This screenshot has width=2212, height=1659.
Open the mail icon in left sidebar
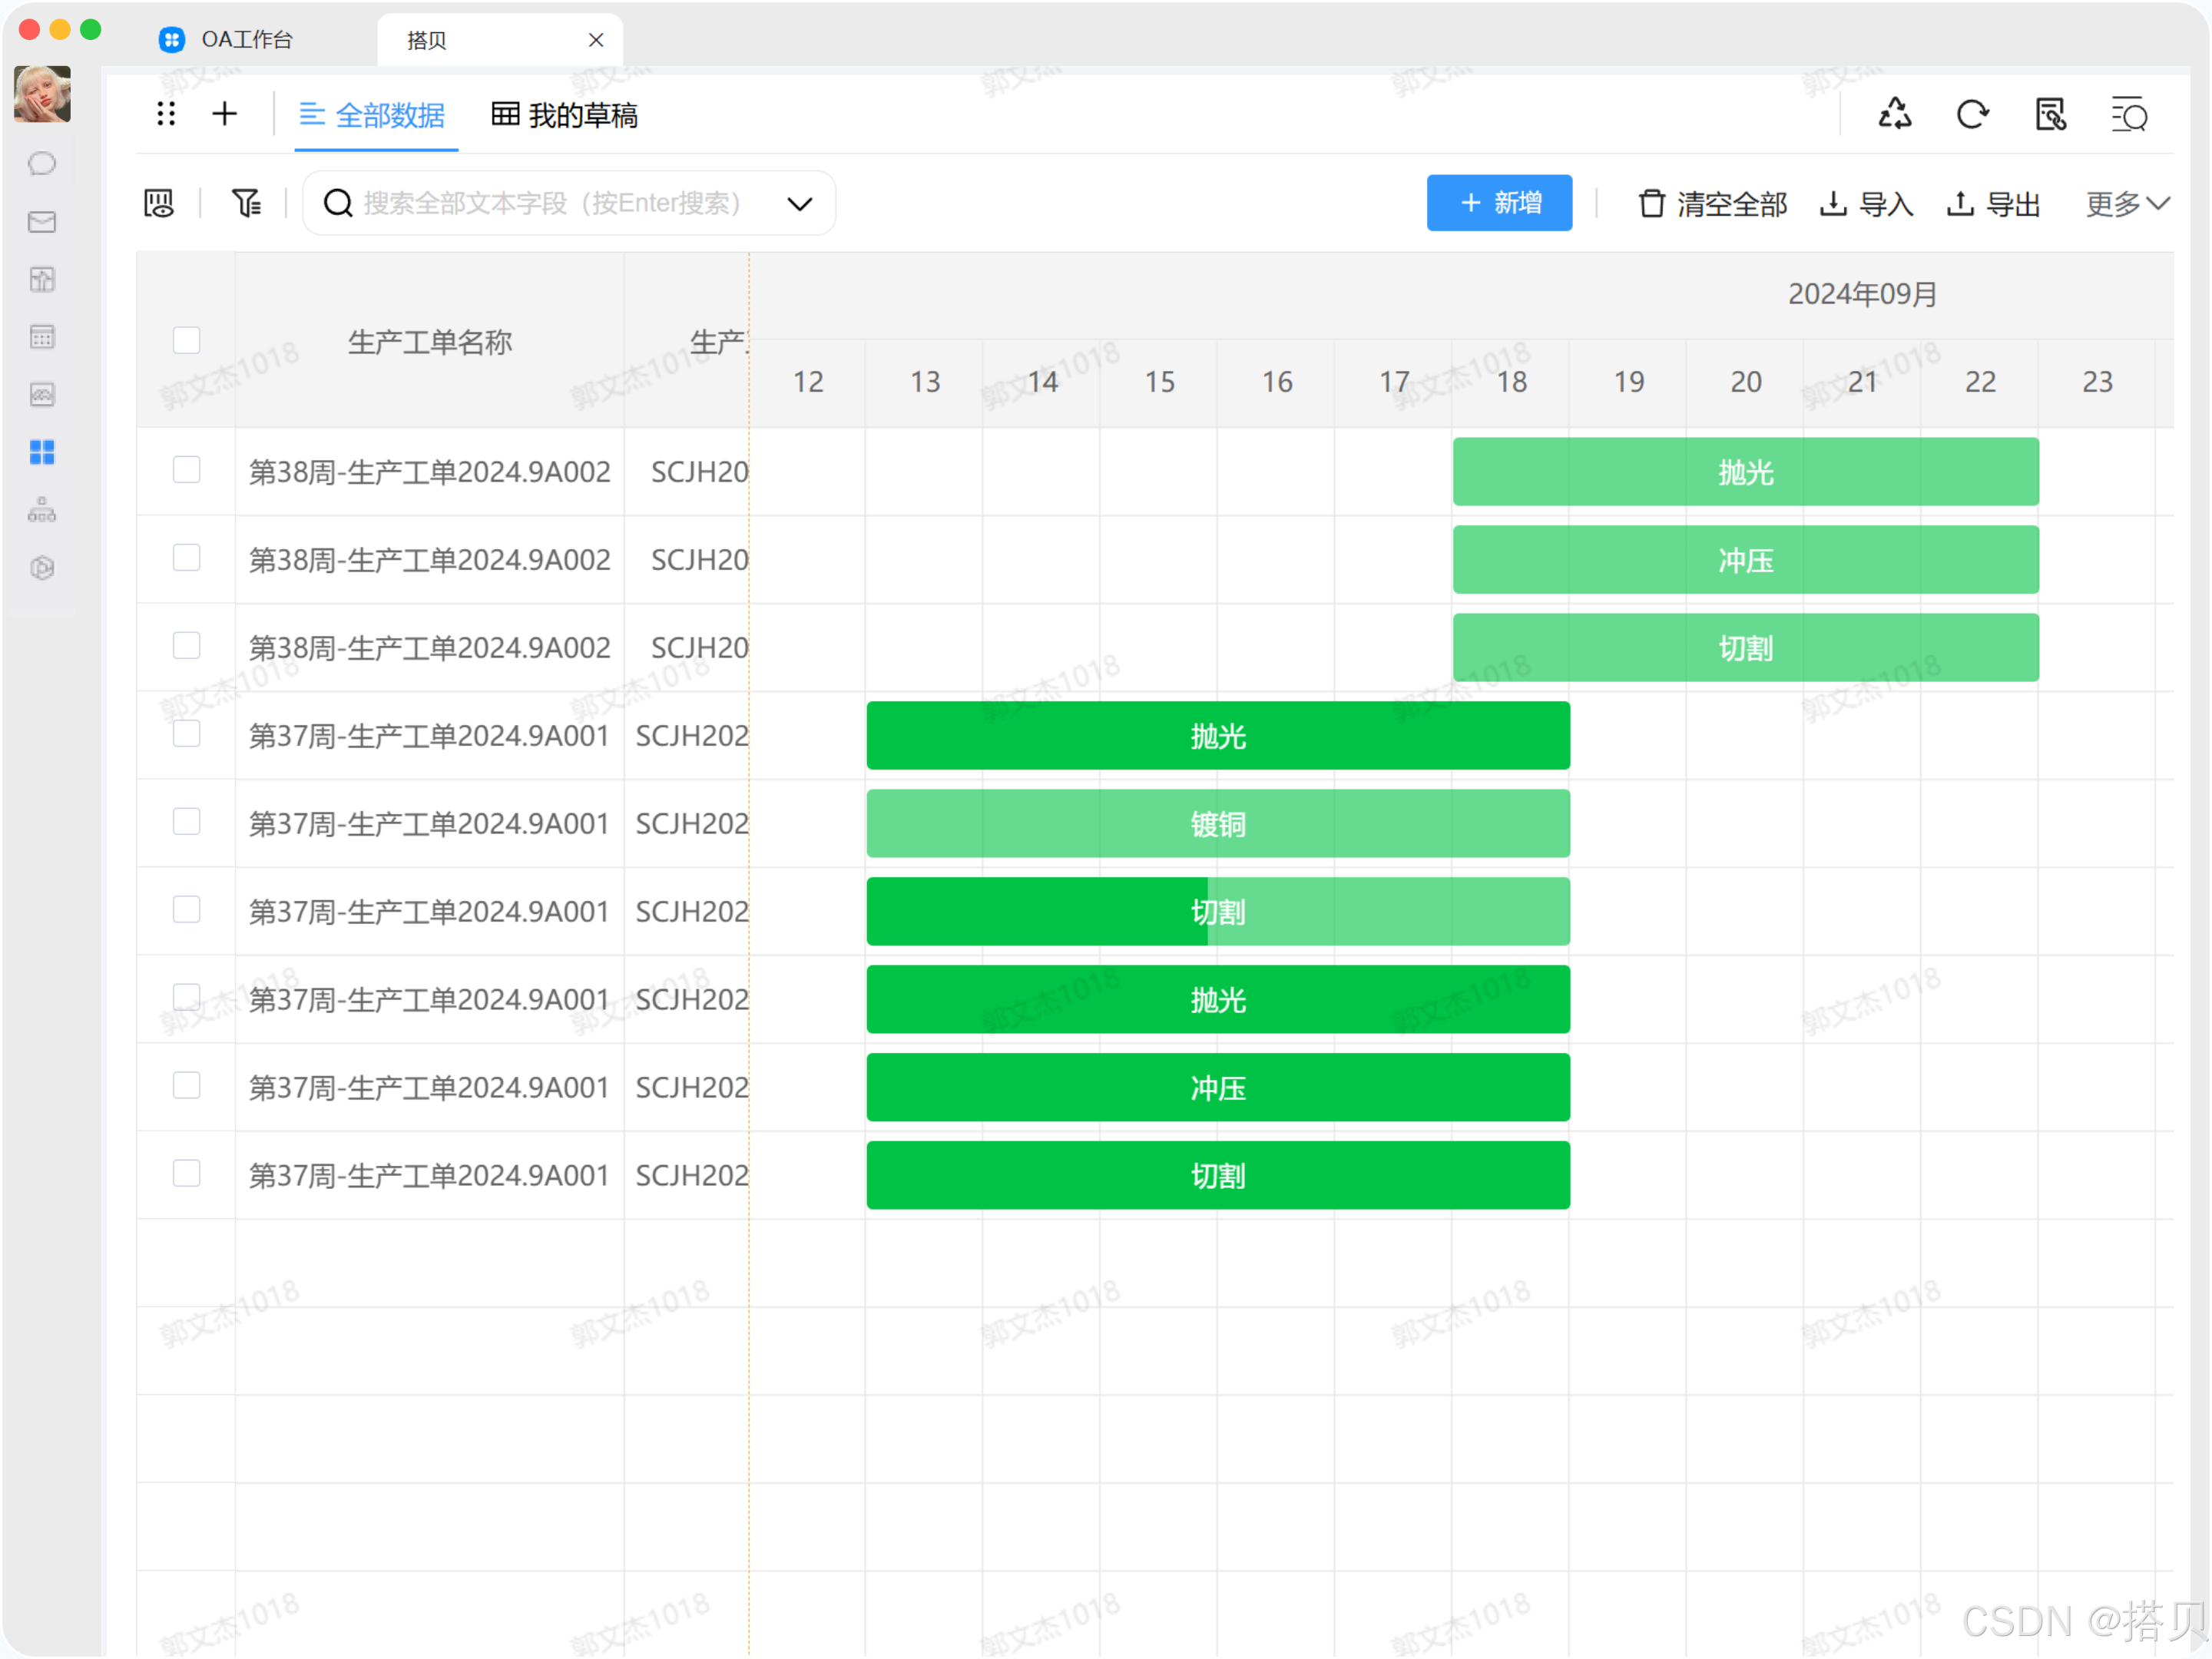tap(42, 222)
